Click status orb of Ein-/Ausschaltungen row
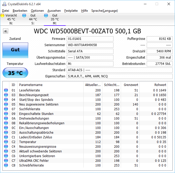 6,128
